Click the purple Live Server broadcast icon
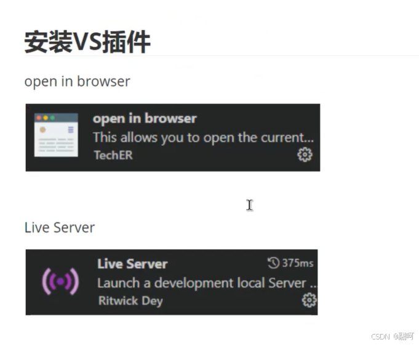 [61, 281]
